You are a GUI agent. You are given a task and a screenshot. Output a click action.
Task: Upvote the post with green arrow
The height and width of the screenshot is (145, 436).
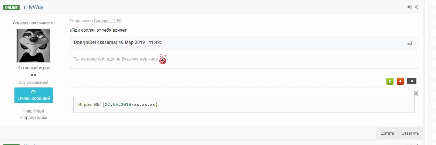coord(390,81)
